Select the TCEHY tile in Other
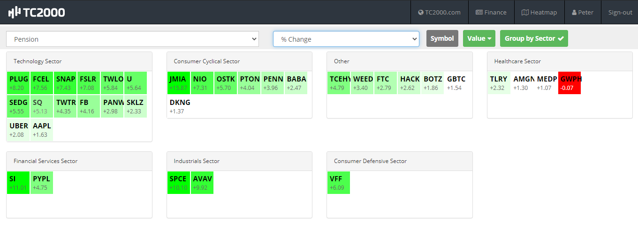This screenshot has width=638, height=230. (339, 83)
